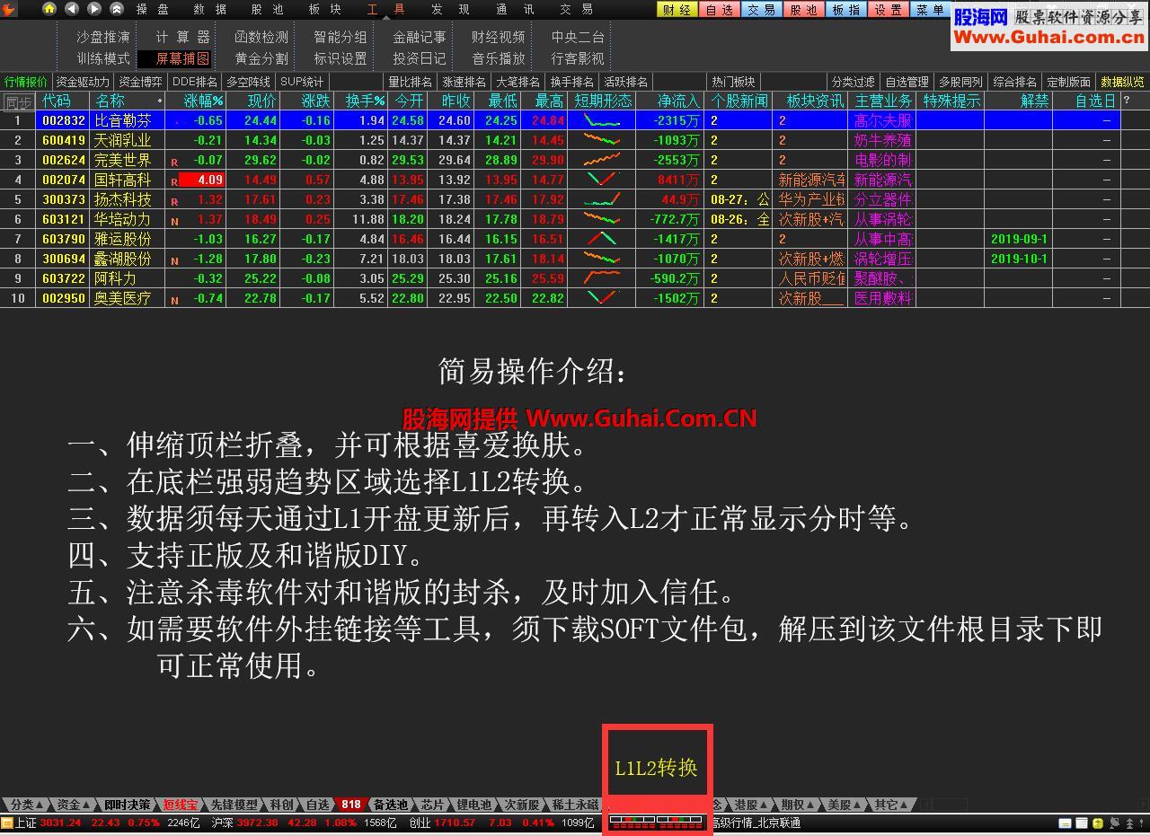The width and height of the screenshot is (1150, 836).
Task: Switch to 多股同列 tab
Action: pyautogui.click(x=961, y=82)
